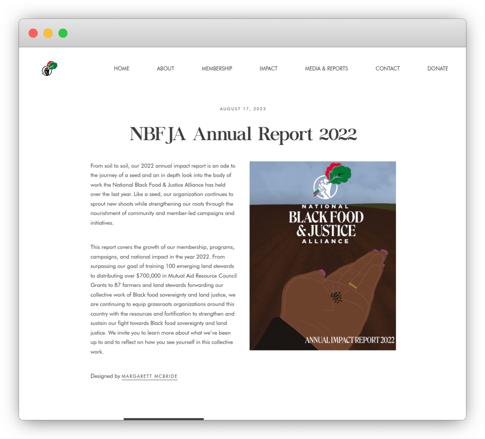Go to the CONTACT page
Screen dimensions: 485x439
click(388, 69)
